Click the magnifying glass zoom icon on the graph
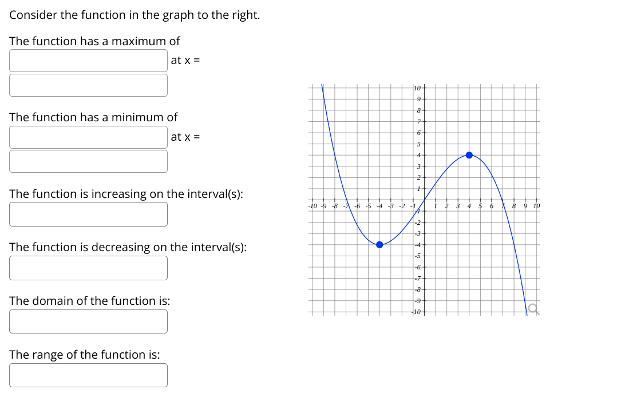Screen dimensions: 625x409 (532, 309)
